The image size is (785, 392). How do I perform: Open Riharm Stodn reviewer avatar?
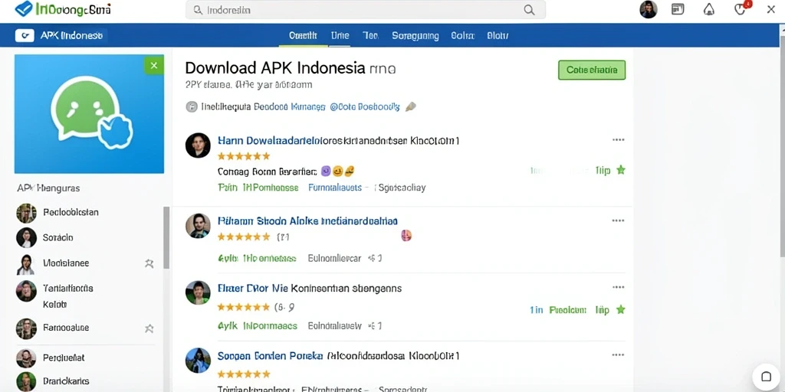[198, 226]
